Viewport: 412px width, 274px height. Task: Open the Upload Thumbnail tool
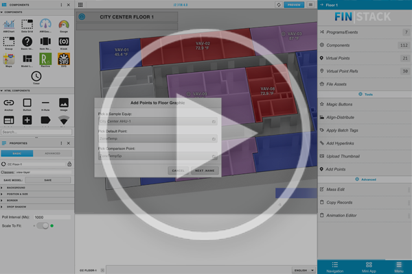365,156
